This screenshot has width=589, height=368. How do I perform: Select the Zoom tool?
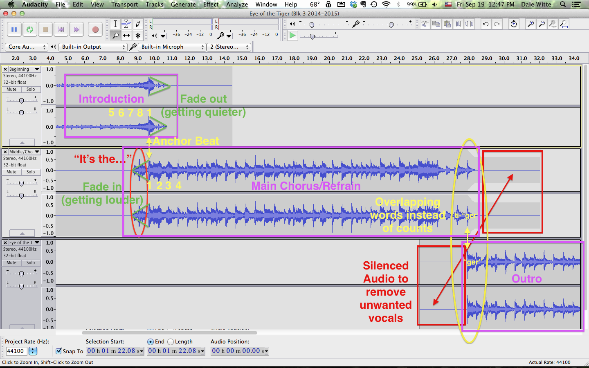[115, 35]
